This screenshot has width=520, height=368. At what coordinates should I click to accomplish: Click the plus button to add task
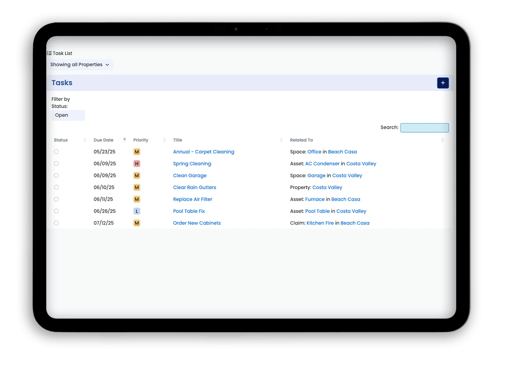click(x=443, y=83)
